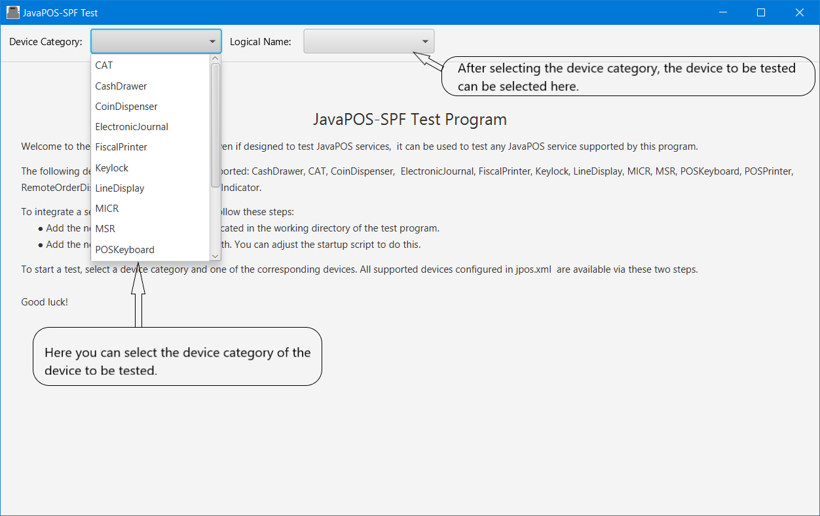Select the CoinDispenser list entry
This screenshot has width=820, height=516.
click(126, 107)
